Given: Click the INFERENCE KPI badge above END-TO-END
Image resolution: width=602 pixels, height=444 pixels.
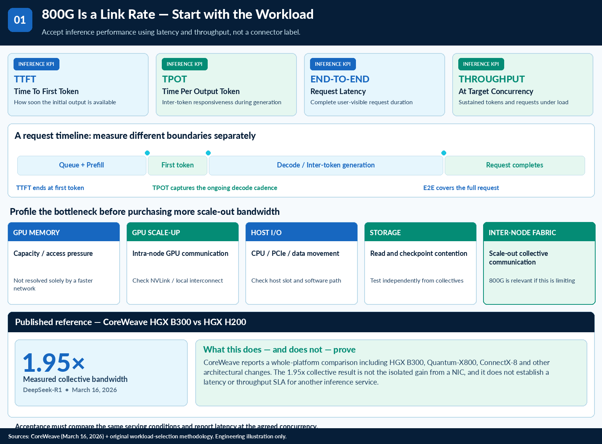Looking at the screenshot, I should 333,64.
